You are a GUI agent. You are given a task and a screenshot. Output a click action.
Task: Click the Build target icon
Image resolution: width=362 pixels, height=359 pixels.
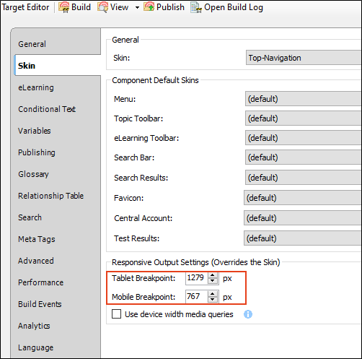pyautogui.click(x=64, y=7)
